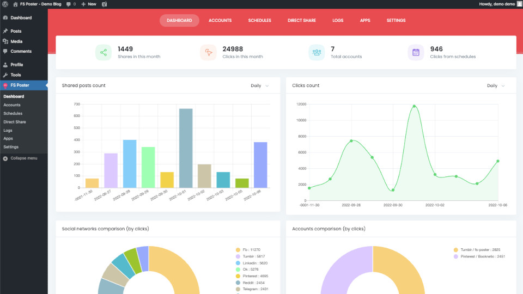Image resolution: width=523 pixels, height=294 pixels.
Task: Click the Pinterest : 4695 legend entry
Action: point(252,276)
